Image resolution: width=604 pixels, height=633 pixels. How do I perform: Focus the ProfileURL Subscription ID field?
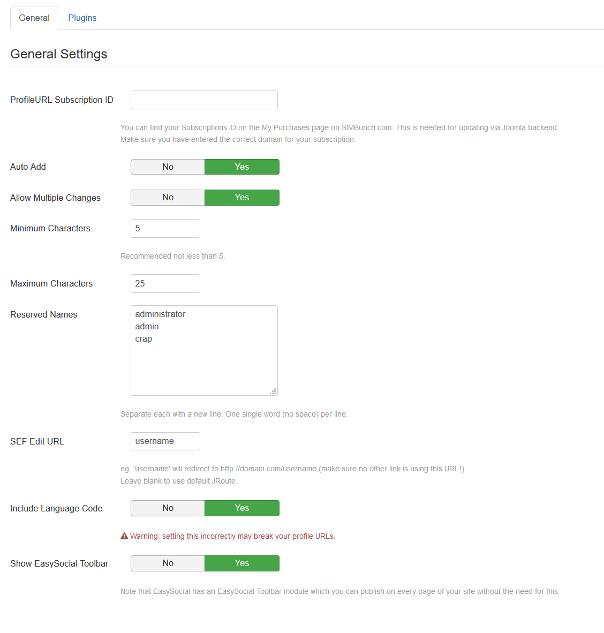point(204,100)
